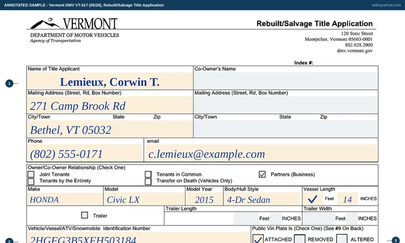
Task: Click the Phone field (802) 555-0171
Action: 85,153
